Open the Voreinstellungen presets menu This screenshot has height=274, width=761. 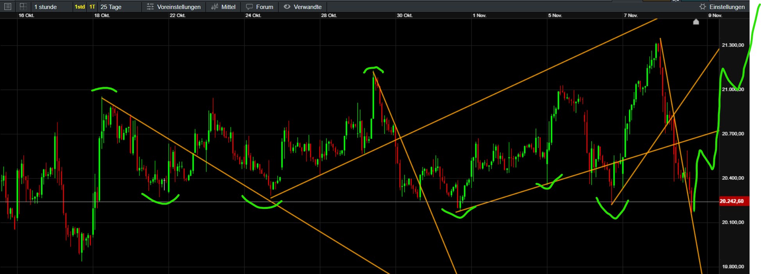pos(179,7)
